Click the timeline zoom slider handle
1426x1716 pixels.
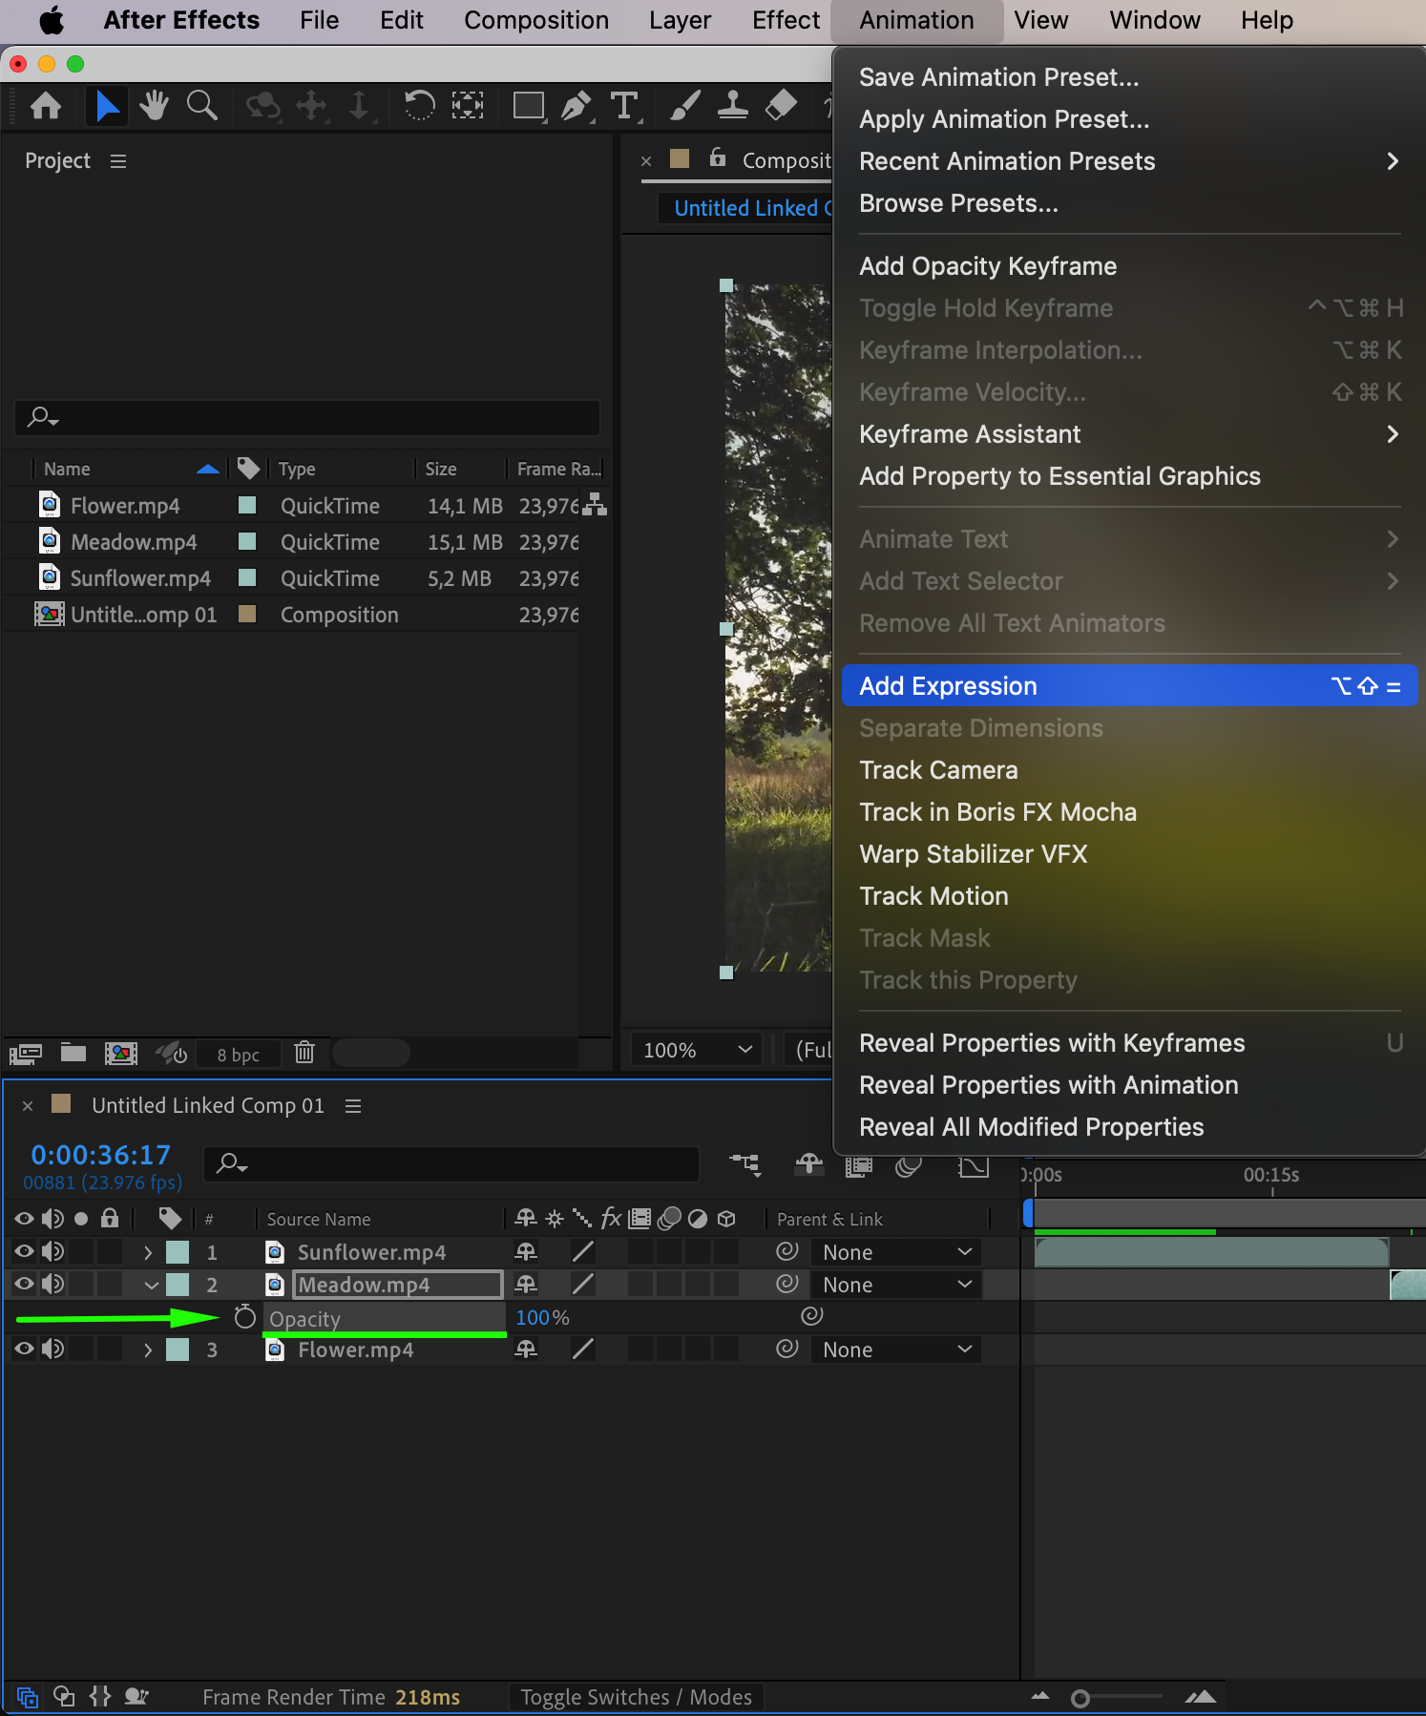click(x=1080, y=1698)
